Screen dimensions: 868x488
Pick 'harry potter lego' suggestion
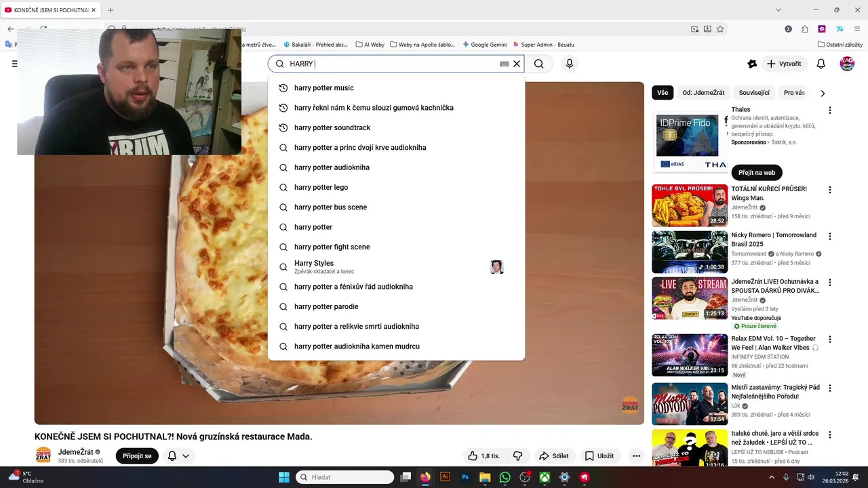coord(396,187)
